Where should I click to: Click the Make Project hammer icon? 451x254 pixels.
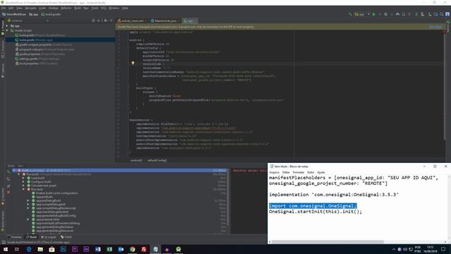click(x=350, y=14)
